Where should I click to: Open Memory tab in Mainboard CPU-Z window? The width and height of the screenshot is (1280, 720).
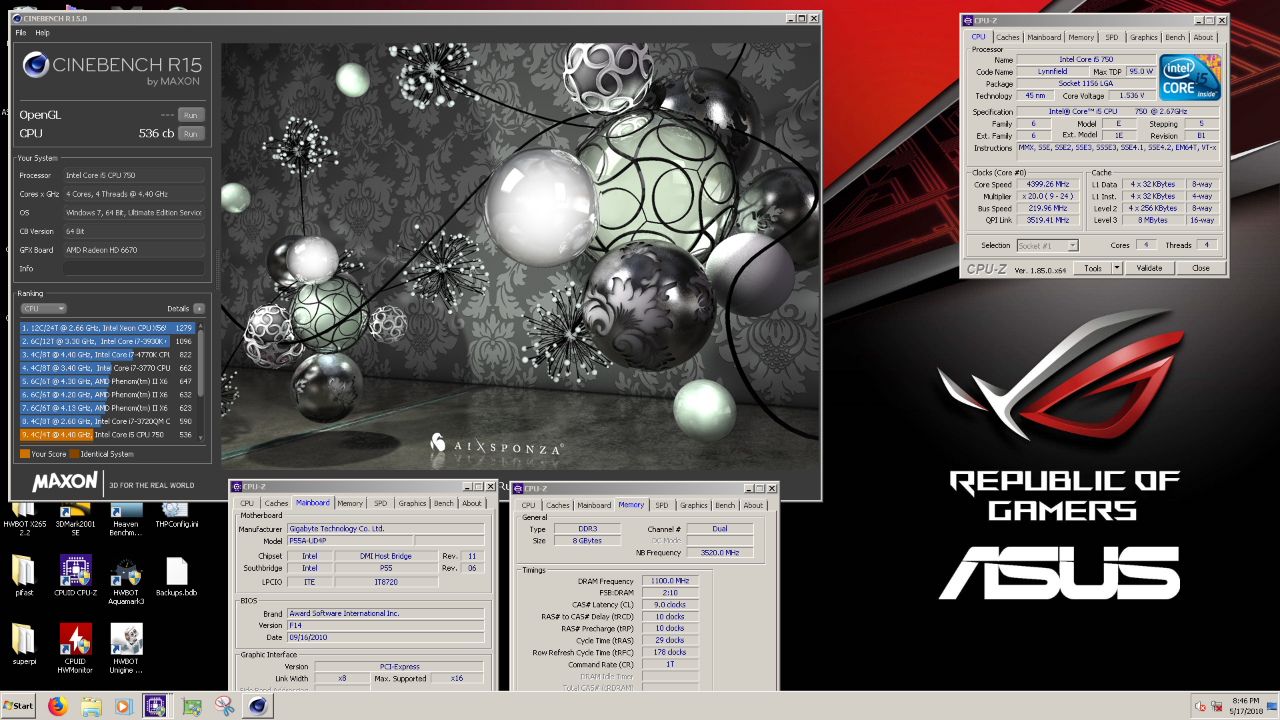(x=349, y=503)
